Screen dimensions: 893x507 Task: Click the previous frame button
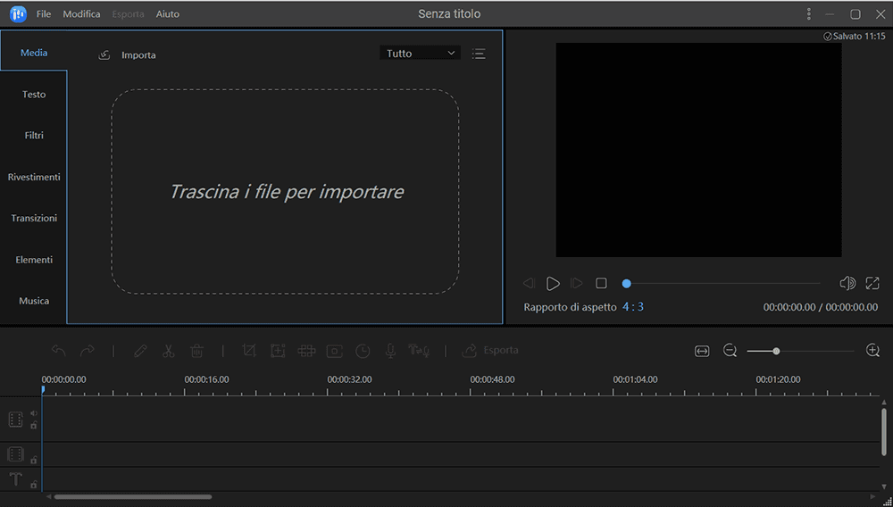[529, 283]
